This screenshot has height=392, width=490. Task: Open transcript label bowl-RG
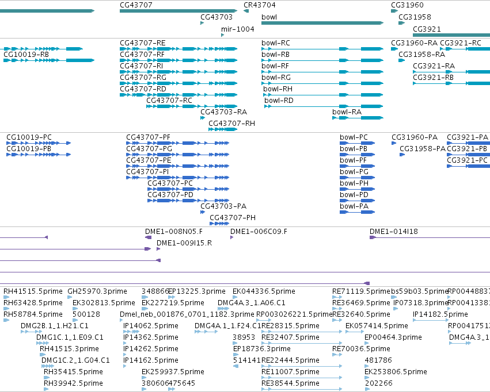pyautogui.click(x=276, y=78)
